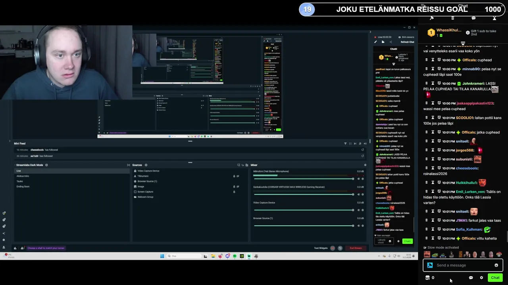Click the 'Choose a shell to match' banner
The height and width of the screenshot is (285, 508).
[46, 248]
